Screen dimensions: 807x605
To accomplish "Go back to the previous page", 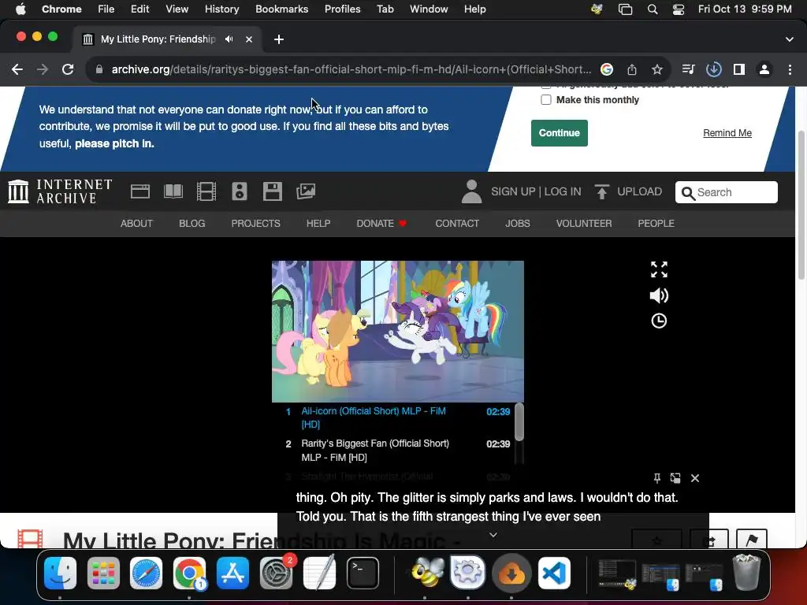I will [17, 69].
